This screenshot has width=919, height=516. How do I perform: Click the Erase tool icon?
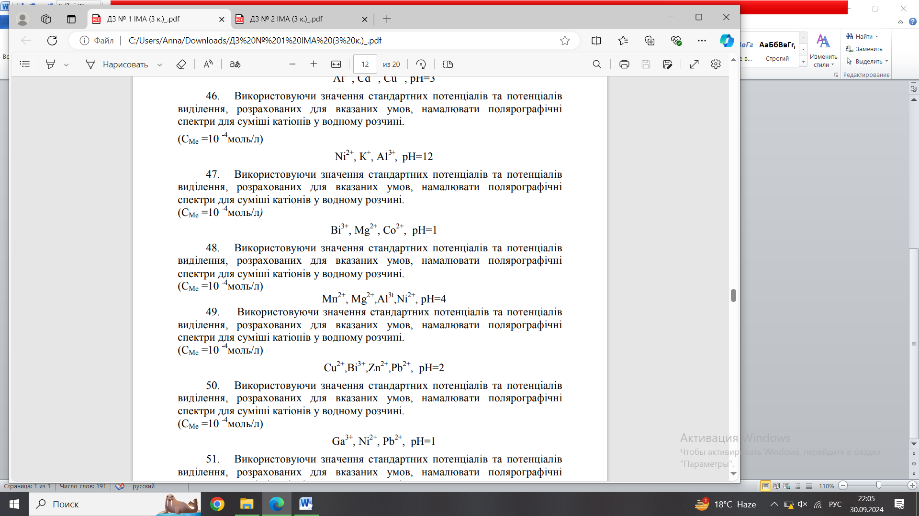[181, 64]
